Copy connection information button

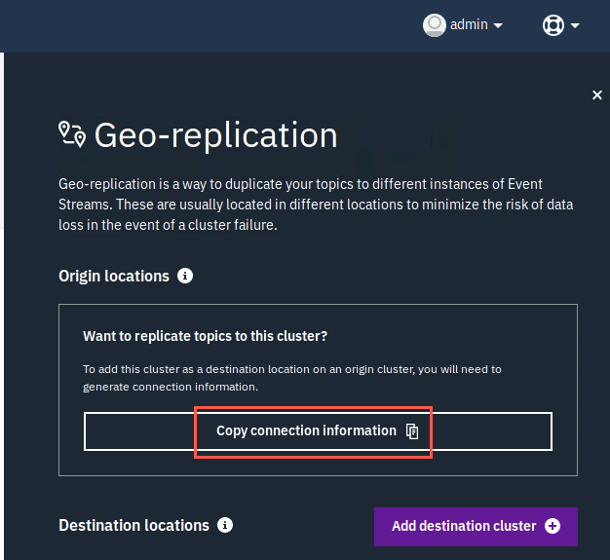pos(318,431)
